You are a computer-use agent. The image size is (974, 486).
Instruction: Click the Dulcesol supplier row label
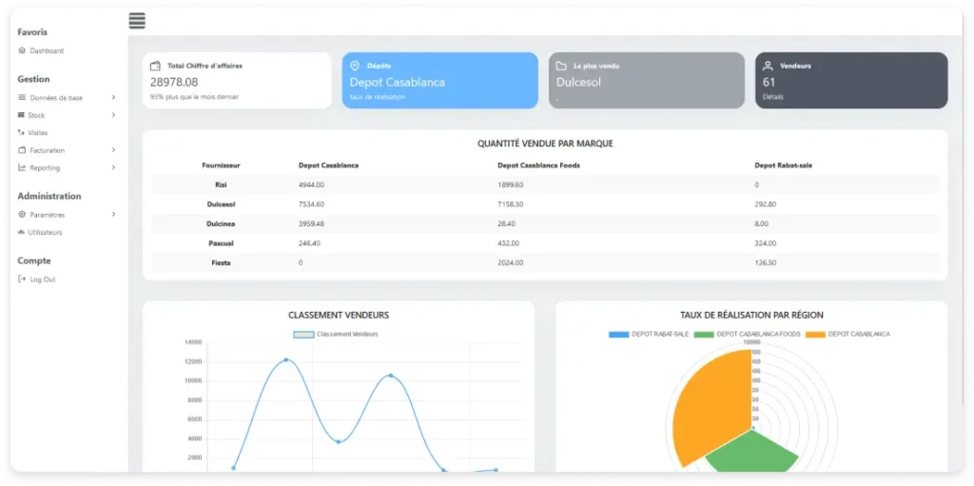(221, 204)
